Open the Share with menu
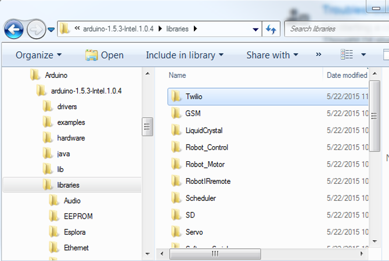This screenshot has height=261, width=389. point(272,55)
